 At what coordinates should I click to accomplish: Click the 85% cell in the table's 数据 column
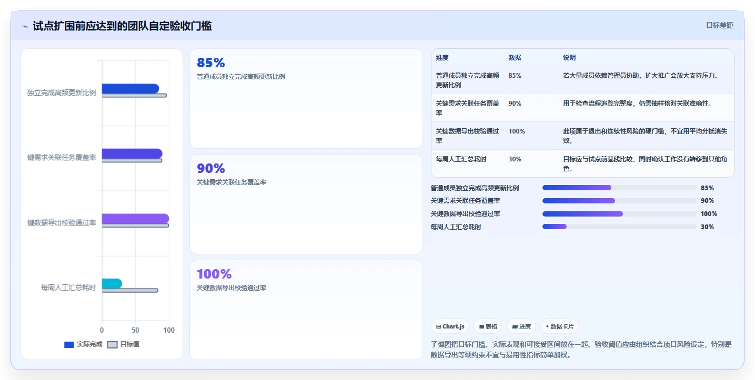[x=515, y=76]
